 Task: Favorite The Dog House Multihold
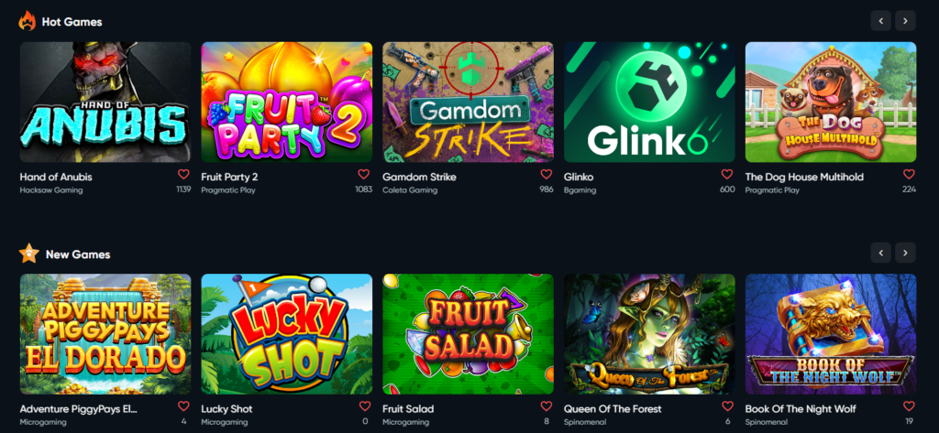909,175
